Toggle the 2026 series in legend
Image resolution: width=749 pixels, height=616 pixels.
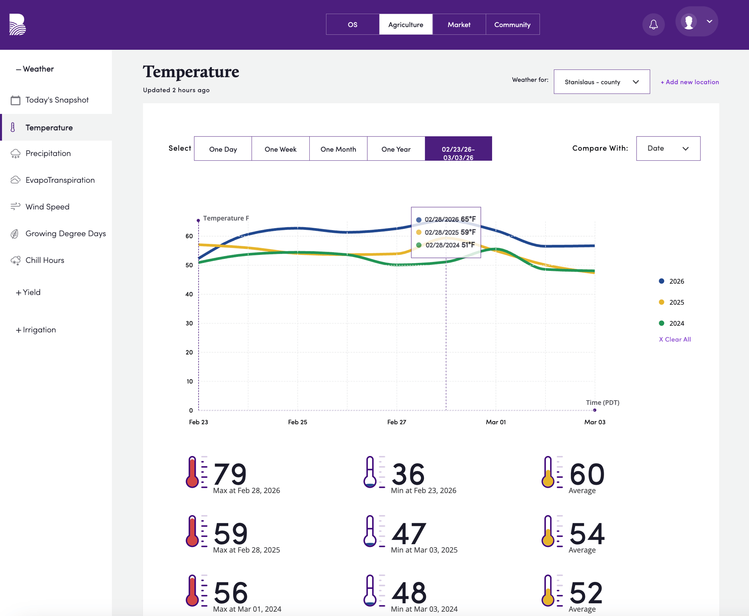(x=676, y=281)
